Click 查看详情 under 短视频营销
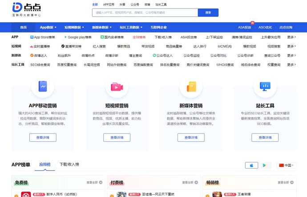The width and height of the screenshot is (307, 197). [x=117, y=137]
